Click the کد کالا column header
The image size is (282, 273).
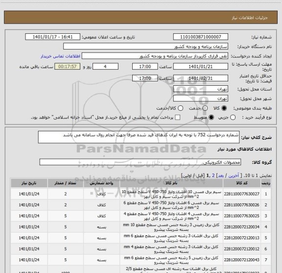coord(242,183)
